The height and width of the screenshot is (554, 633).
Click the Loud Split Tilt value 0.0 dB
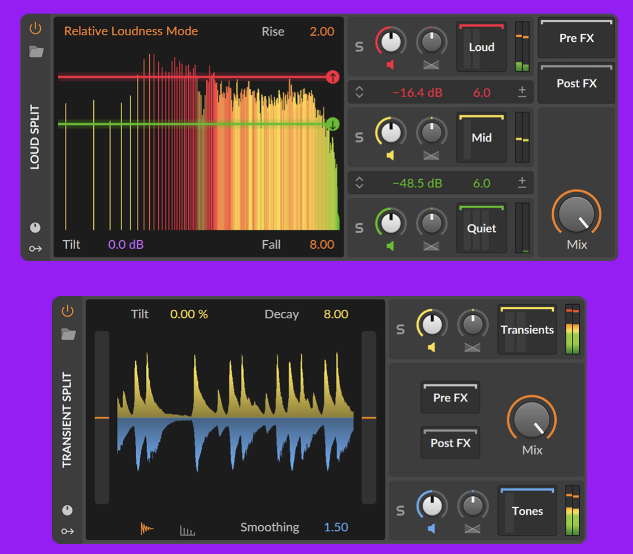(125, 244)
